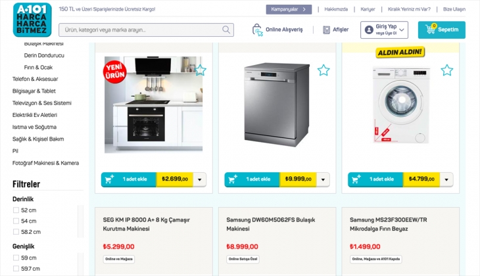The height and width of the screenshot is (276, 480).
Task: Star the silver dishwasher as favorite
Action: (x=324, y=70)
